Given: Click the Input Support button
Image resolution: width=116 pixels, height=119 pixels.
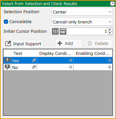Looking at the screenshot, I should tap(23, 44).
